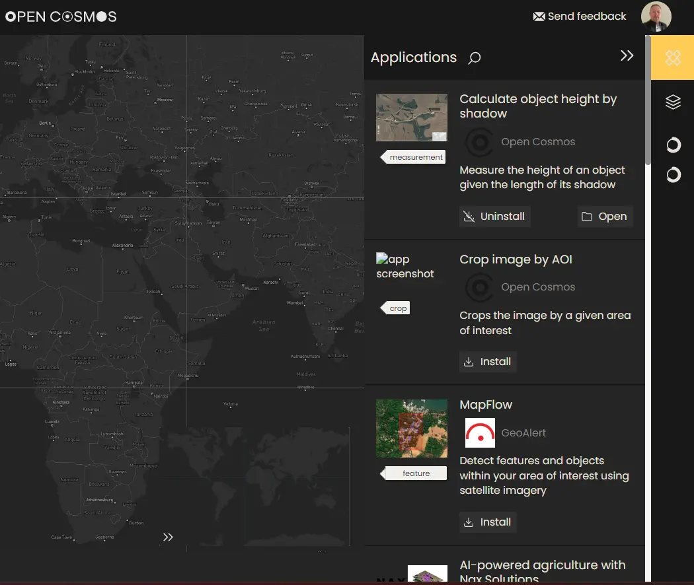Toggle the crop tag filter
Image resolution: width=694 pixels, height=585 pixels.
[x=398, y=308]
